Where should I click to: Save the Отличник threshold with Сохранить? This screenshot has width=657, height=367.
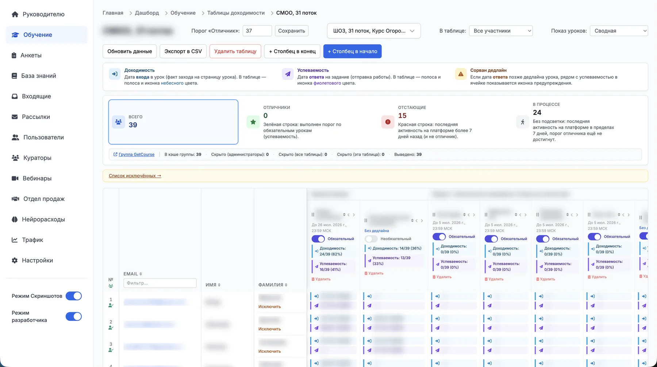click(292, 31)
